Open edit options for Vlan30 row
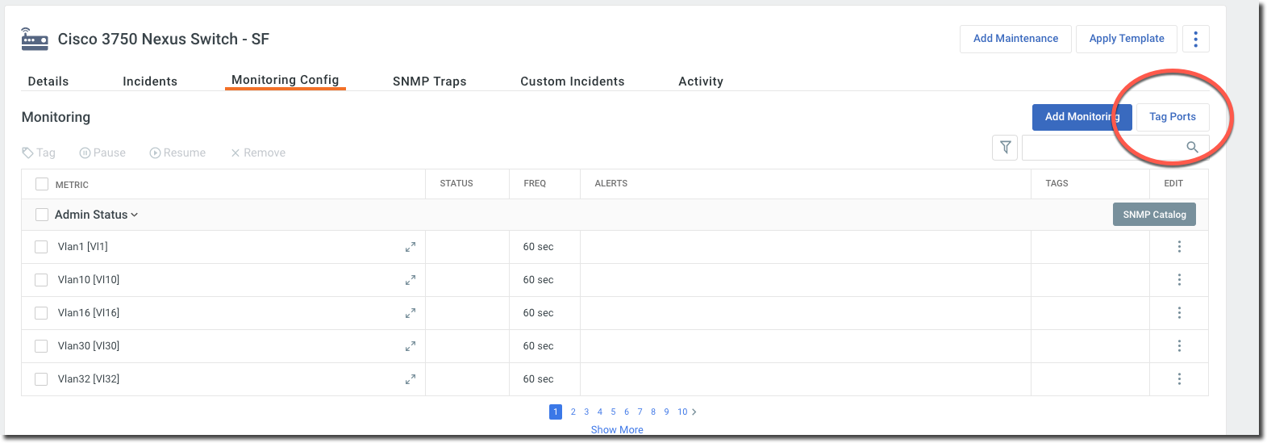Screen dimensions: 1267x443 (1178, 346)
